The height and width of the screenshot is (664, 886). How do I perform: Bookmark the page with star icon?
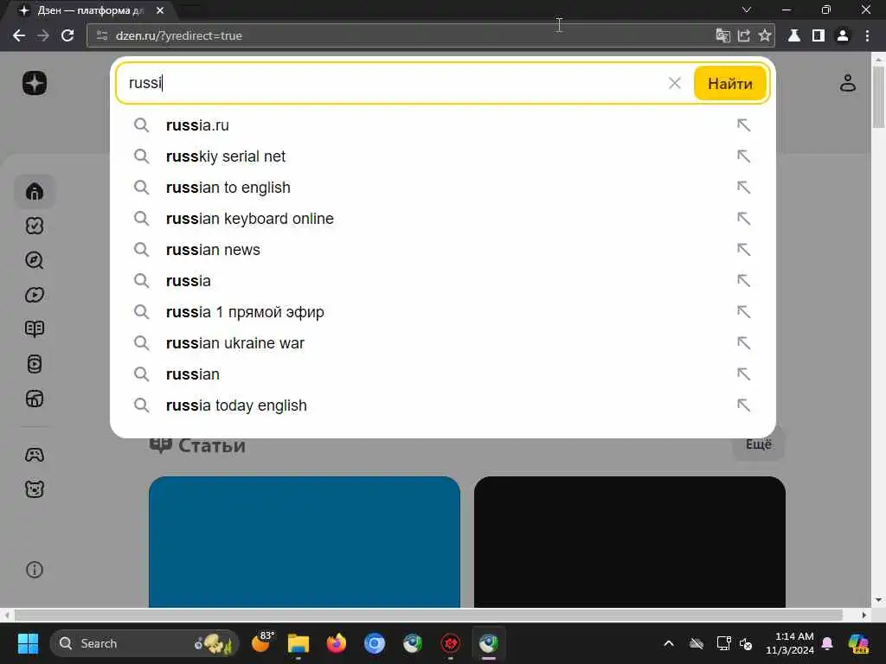tap(765, 35)
